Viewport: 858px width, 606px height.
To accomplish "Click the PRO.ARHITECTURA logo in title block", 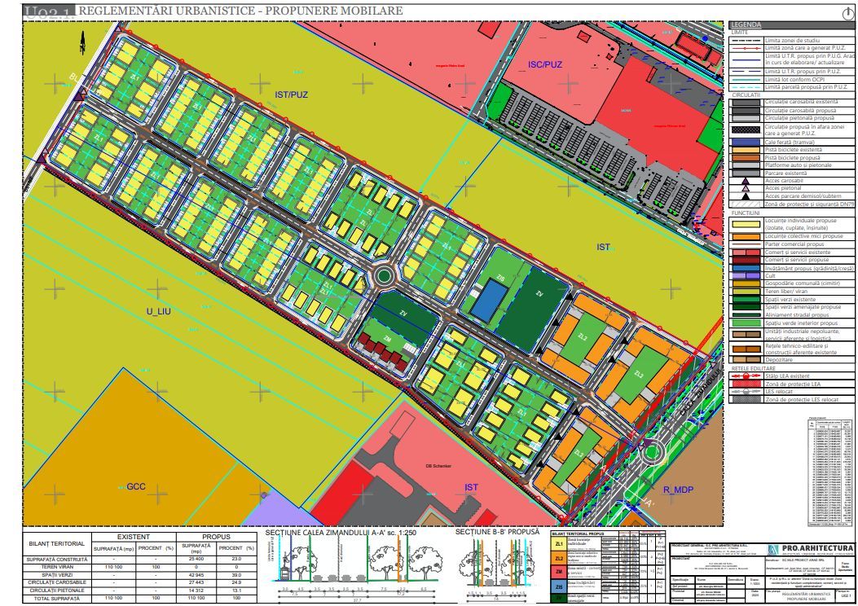I will click(x=806, y=549).
